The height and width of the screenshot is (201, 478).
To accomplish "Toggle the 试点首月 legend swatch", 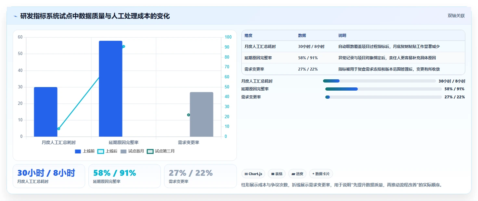I will (123, 151).
